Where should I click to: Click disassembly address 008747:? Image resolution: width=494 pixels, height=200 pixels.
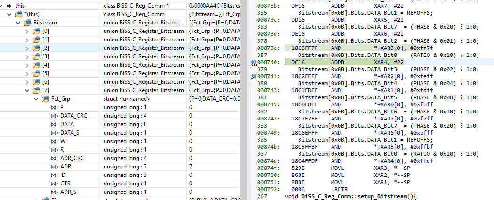268,119
